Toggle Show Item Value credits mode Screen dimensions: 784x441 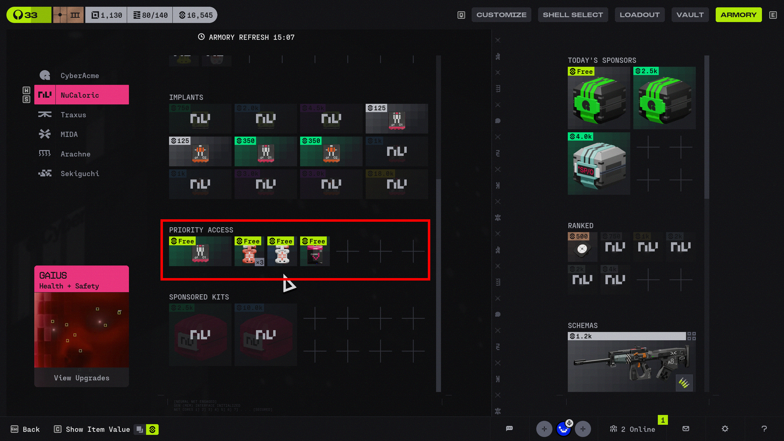pos(152,429)
